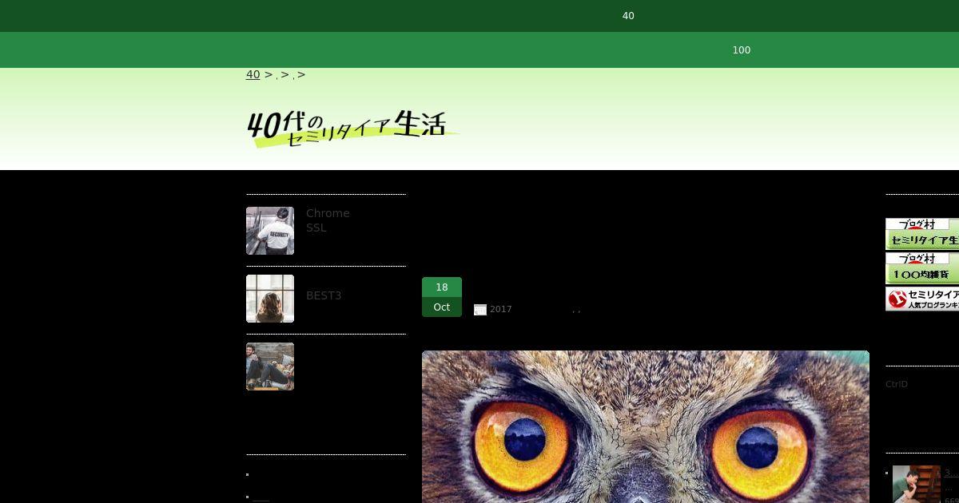Click the 'CtrlD' bookmark hint text
This screenshot has height=503, width=959.
coord(897,385)
